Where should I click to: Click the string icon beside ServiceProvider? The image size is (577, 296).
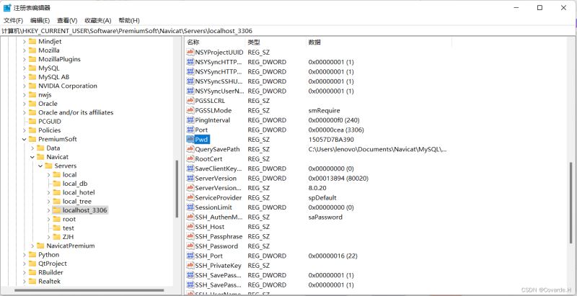point(190,197)
